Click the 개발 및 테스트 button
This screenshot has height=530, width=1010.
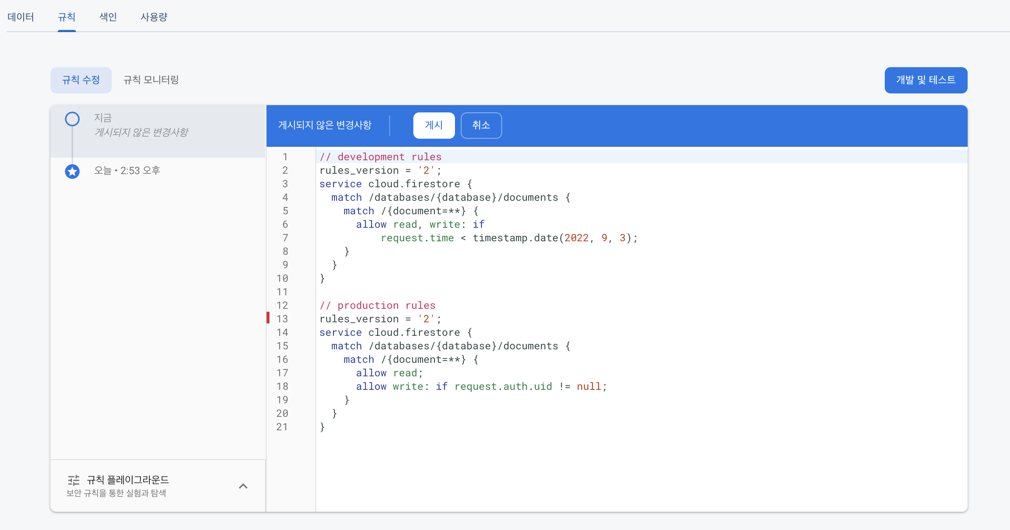[x=925, y=80]
